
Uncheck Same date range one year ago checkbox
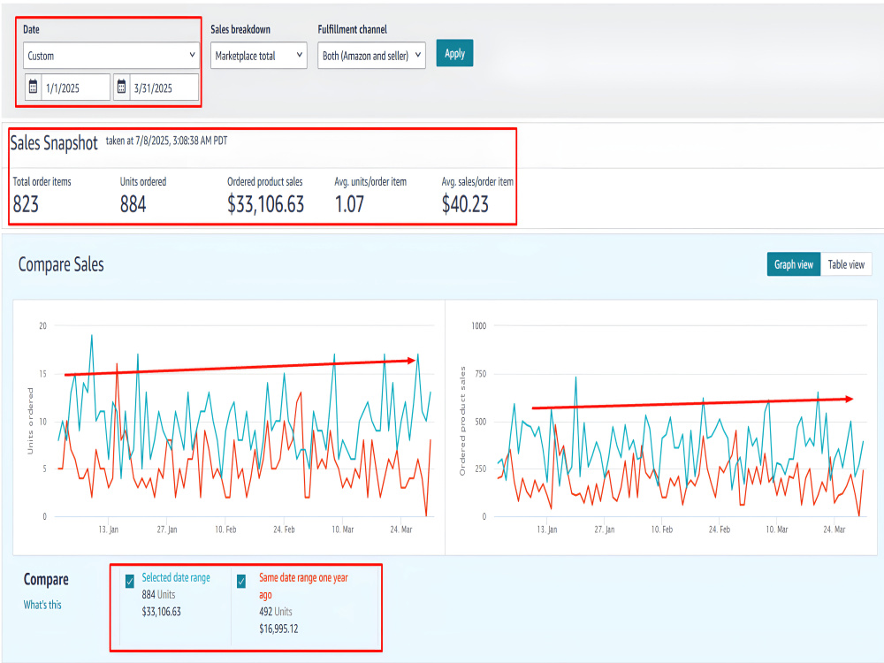[241, 581]
